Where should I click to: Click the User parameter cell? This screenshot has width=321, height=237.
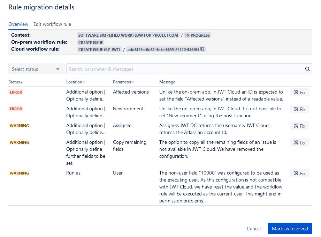click(x=118, y=173)
